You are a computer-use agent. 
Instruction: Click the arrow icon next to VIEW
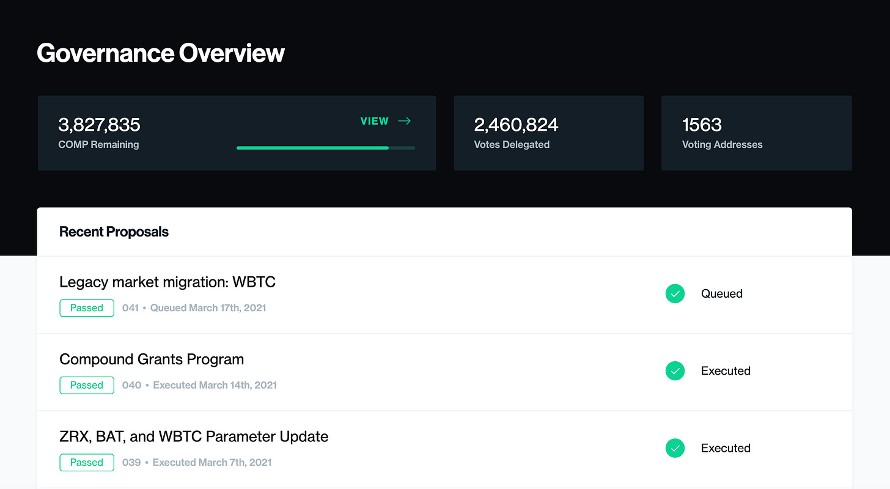(404, 121)
